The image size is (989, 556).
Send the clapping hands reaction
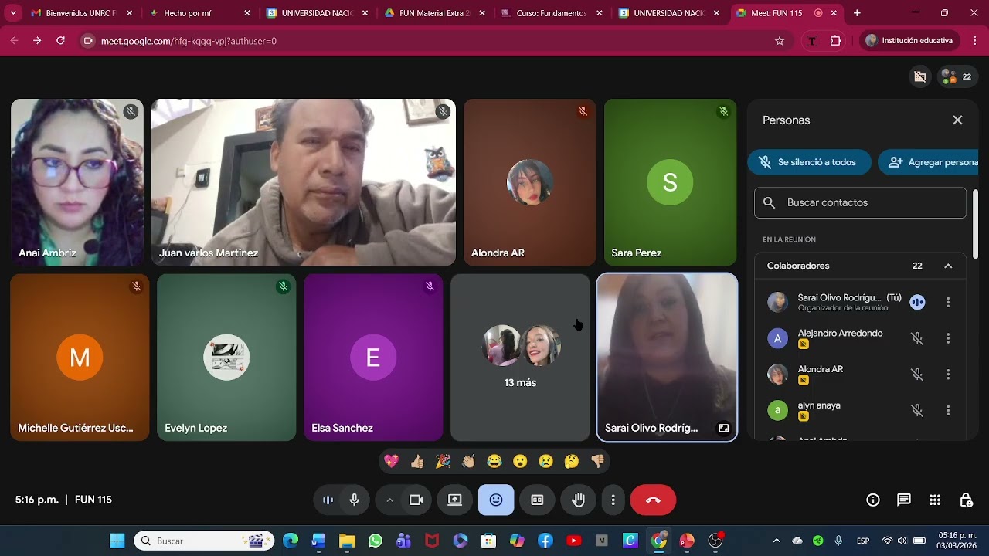[468, 461]
